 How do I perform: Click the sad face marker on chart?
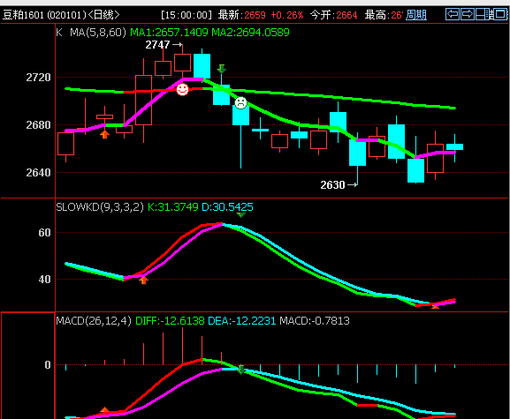coord(240,103)
